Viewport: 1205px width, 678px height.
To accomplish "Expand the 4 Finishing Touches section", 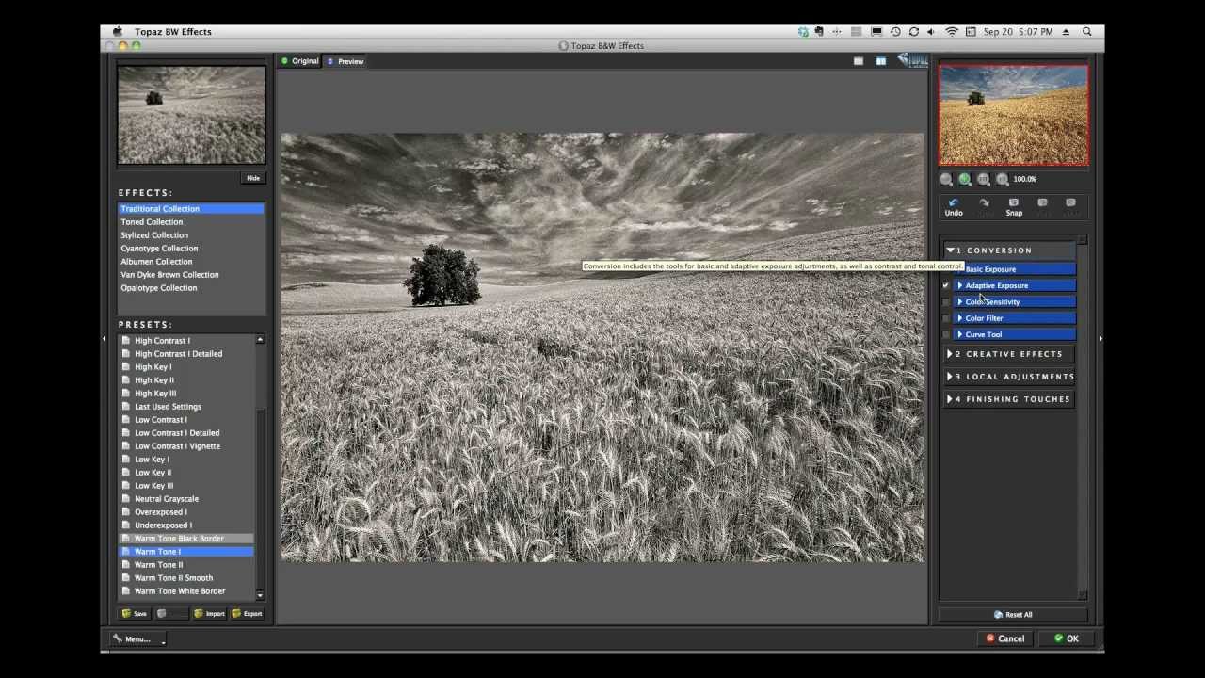I will coord(950,399).
